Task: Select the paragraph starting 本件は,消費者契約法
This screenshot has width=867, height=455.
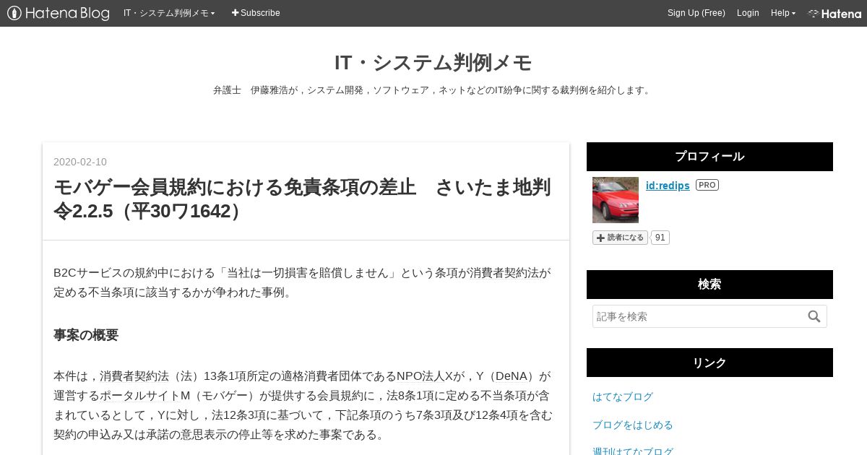Action: [303, 405]
